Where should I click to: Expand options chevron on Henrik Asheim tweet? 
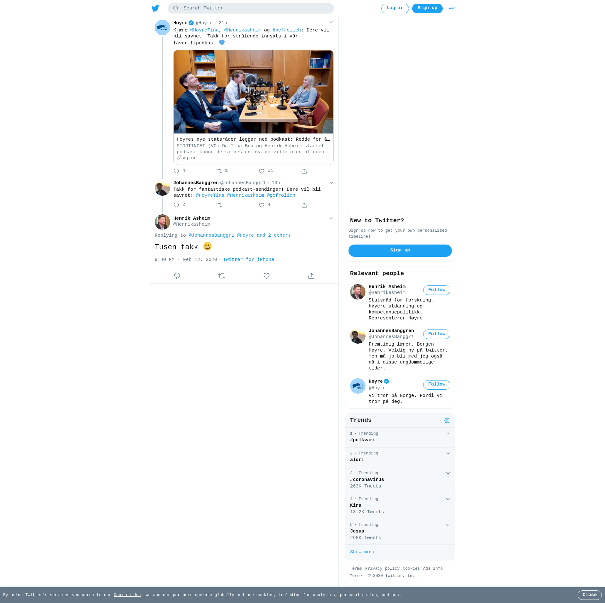(331, 218)
